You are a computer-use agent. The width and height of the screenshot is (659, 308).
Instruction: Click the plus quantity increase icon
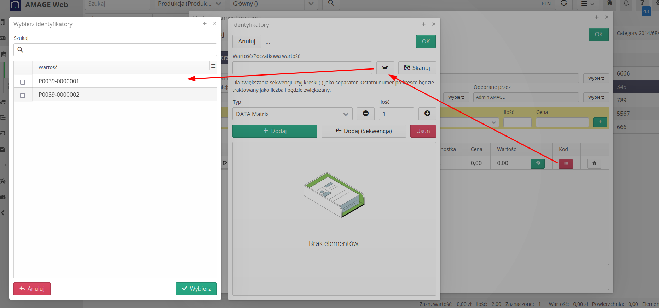tap(427, 114)
